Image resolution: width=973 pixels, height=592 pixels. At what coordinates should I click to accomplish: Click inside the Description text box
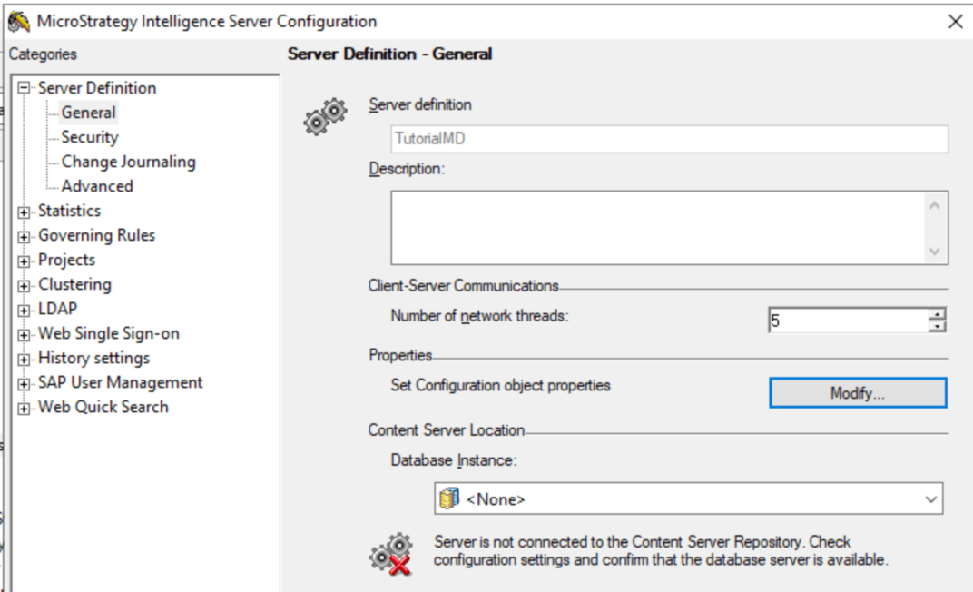click(658, 228)
